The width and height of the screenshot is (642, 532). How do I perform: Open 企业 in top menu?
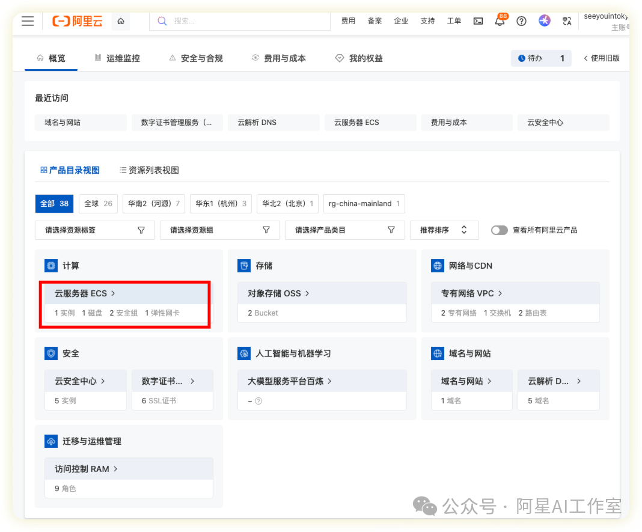402,21
